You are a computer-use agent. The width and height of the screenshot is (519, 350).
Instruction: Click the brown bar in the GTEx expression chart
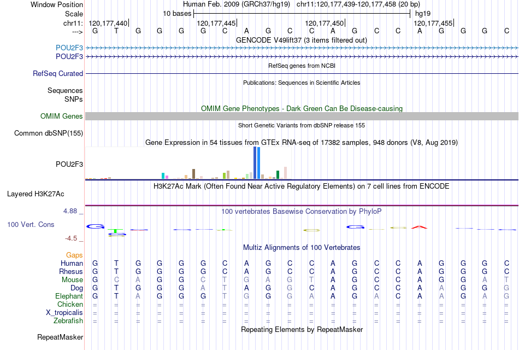[x=193, y=174]
